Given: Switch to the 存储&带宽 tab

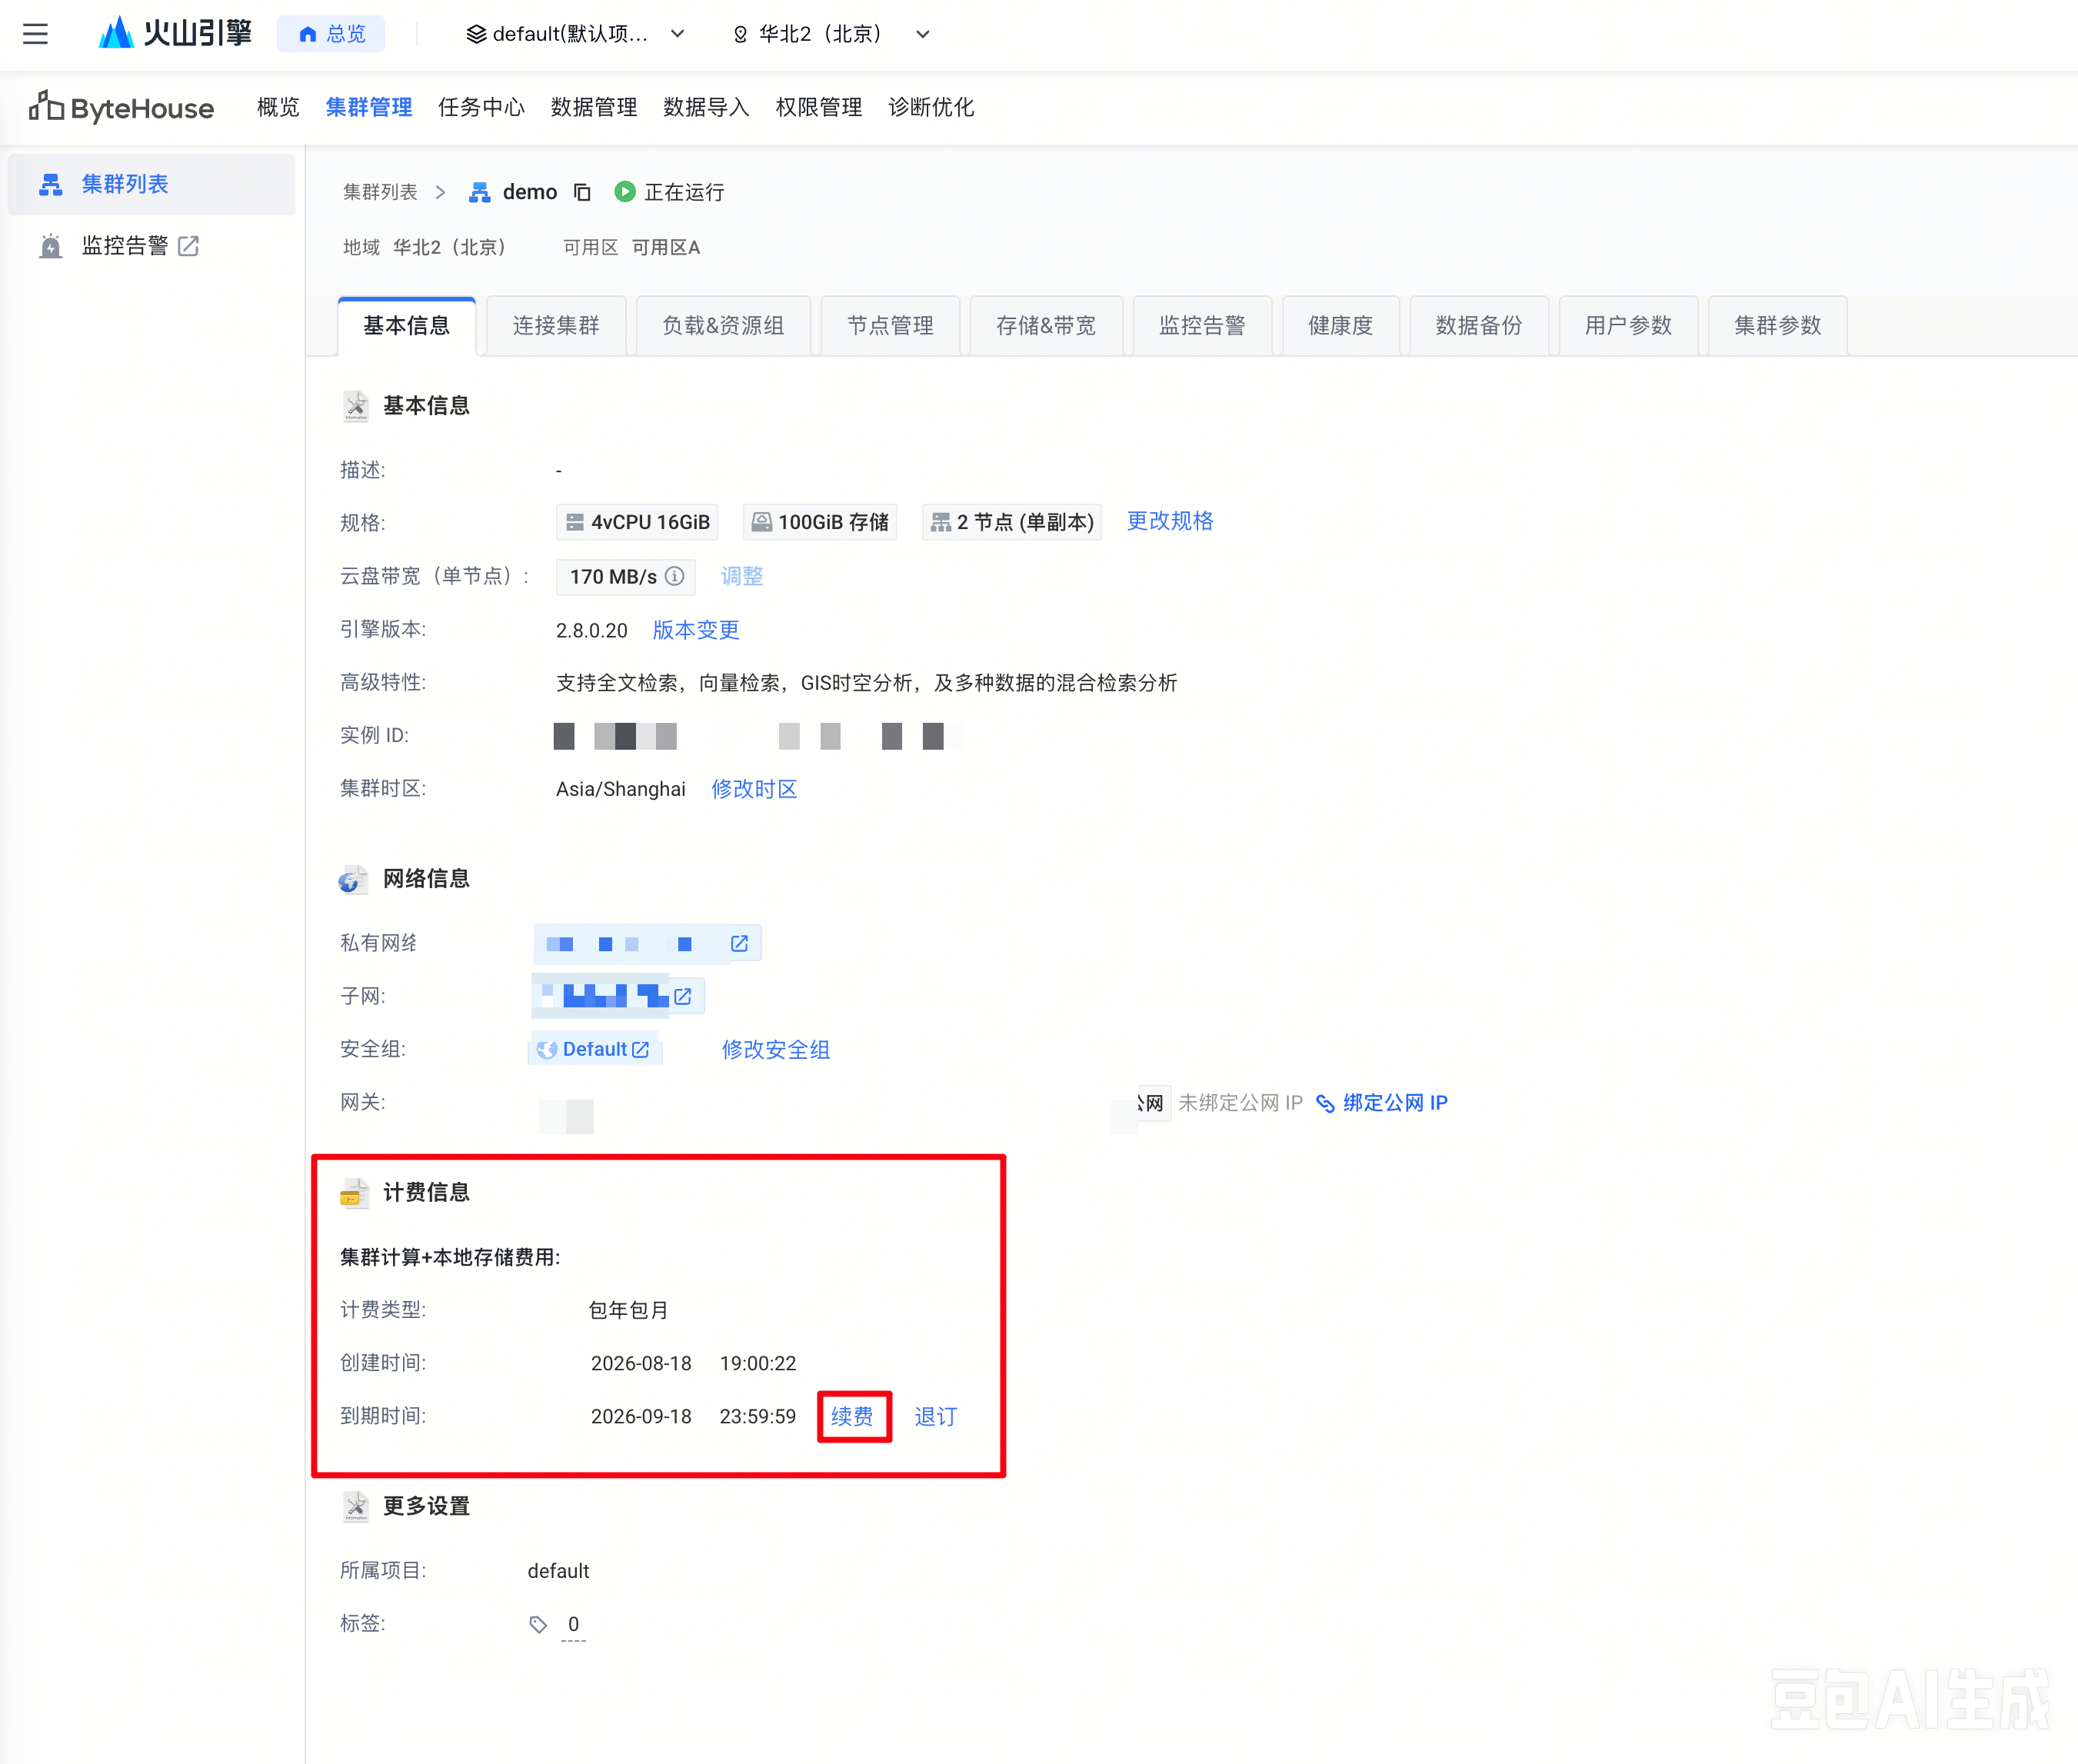Looking at the screenshot, I should [x=1046, y=326].
